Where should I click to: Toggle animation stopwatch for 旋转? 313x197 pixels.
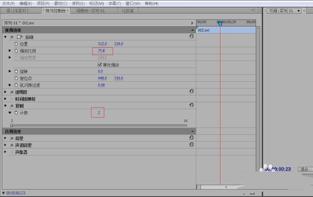point(16,71)
